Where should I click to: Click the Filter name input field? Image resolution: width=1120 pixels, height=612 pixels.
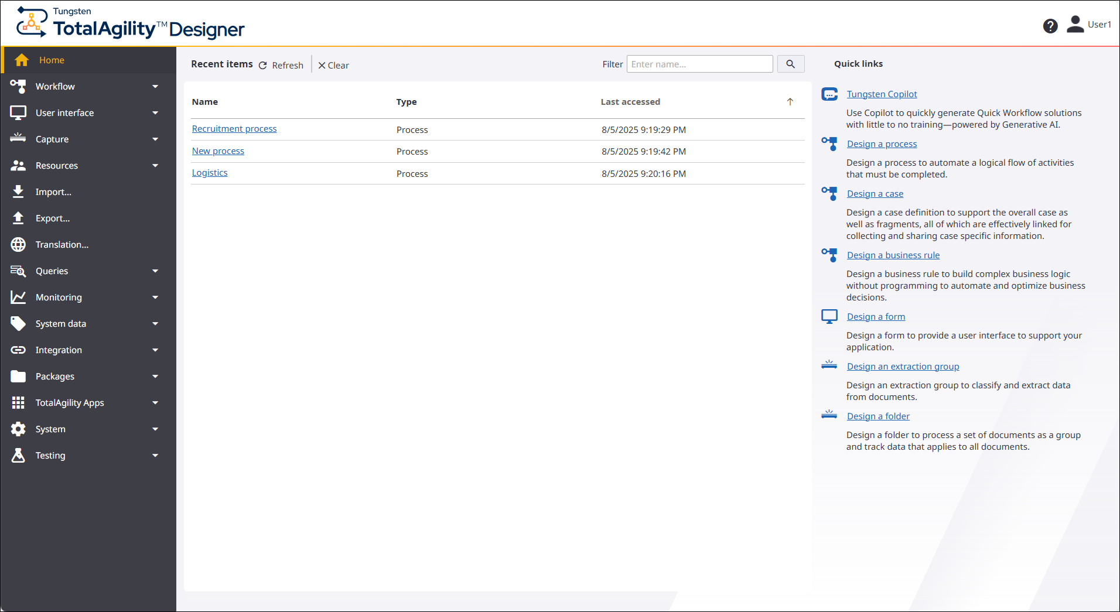[699, 64]
